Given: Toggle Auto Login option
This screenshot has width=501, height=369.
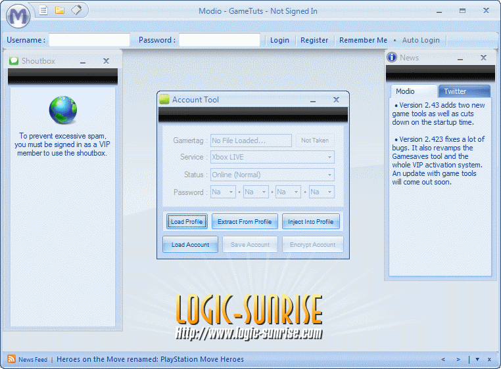Looking at the screenshot, I should (x=421, y=40).
